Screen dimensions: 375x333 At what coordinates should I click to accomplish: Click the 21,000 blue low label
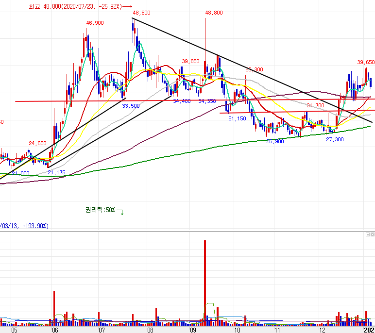pyautogui.click(x=21, y=173)
